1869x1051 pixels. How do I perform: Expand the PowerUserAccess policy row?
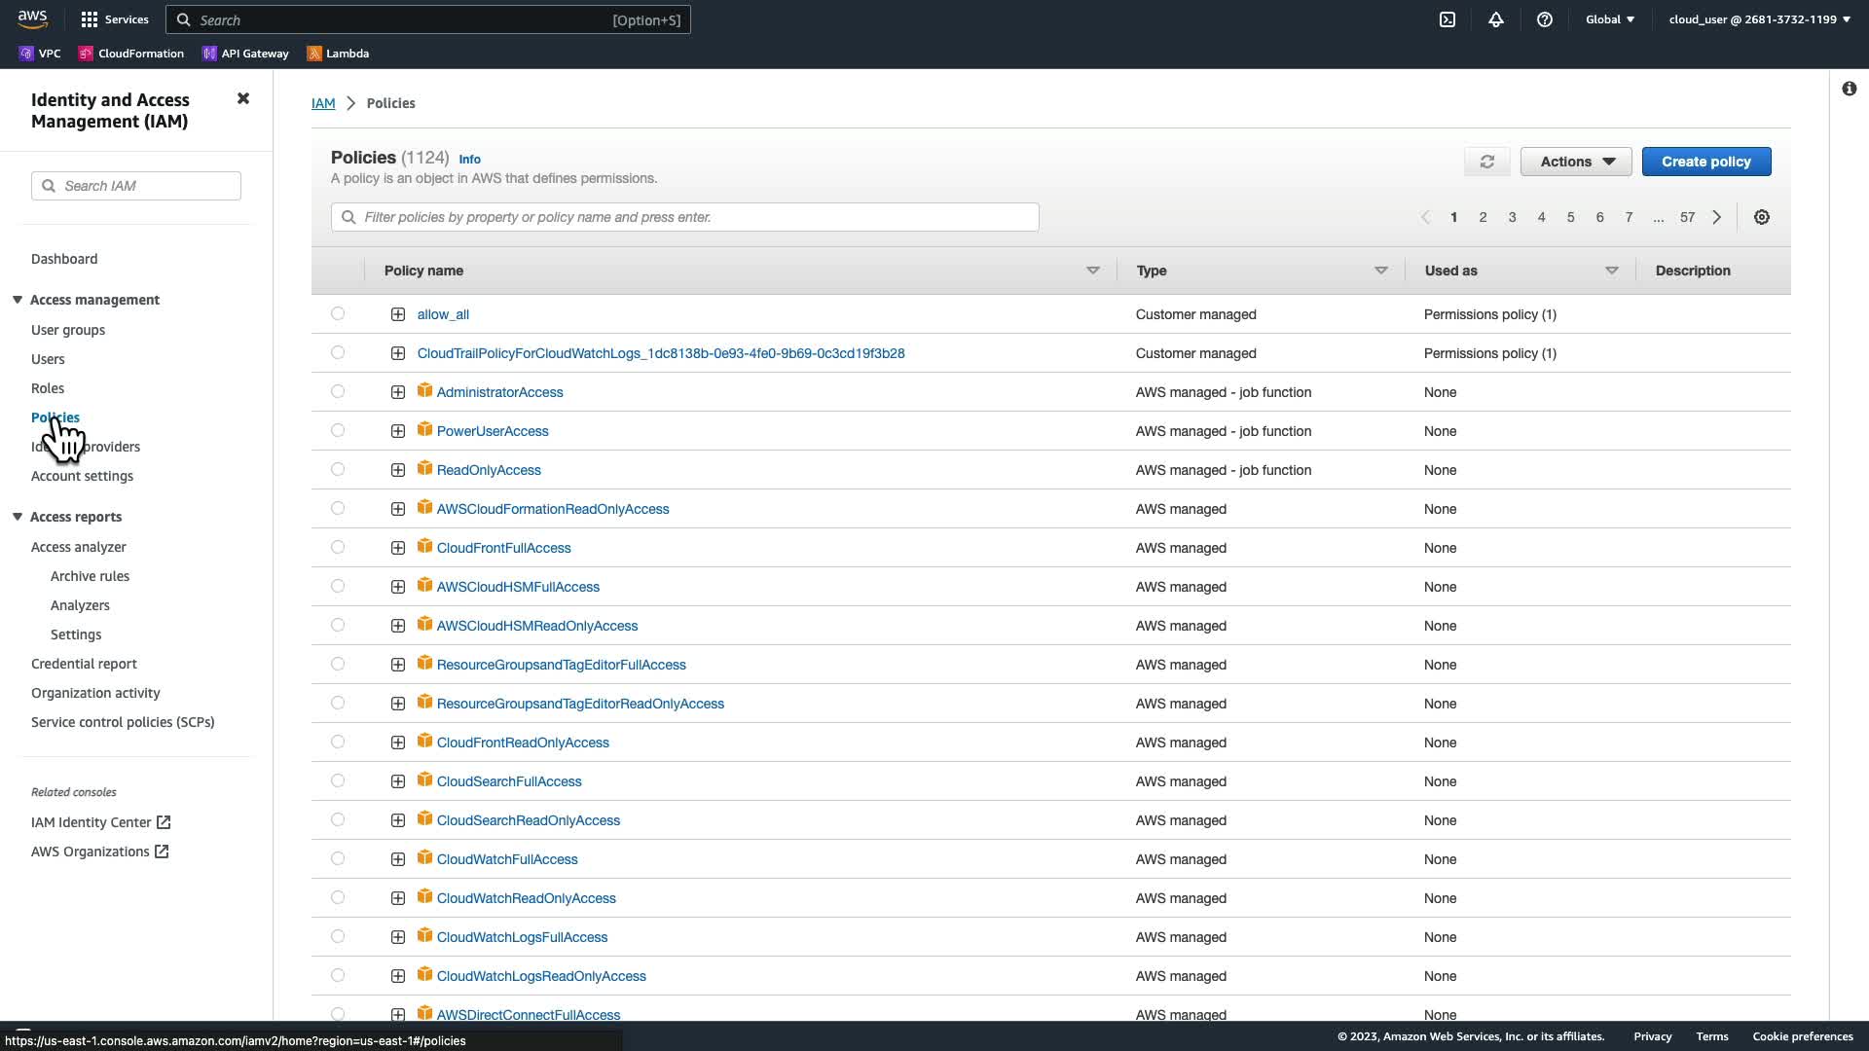pos(398,431)
